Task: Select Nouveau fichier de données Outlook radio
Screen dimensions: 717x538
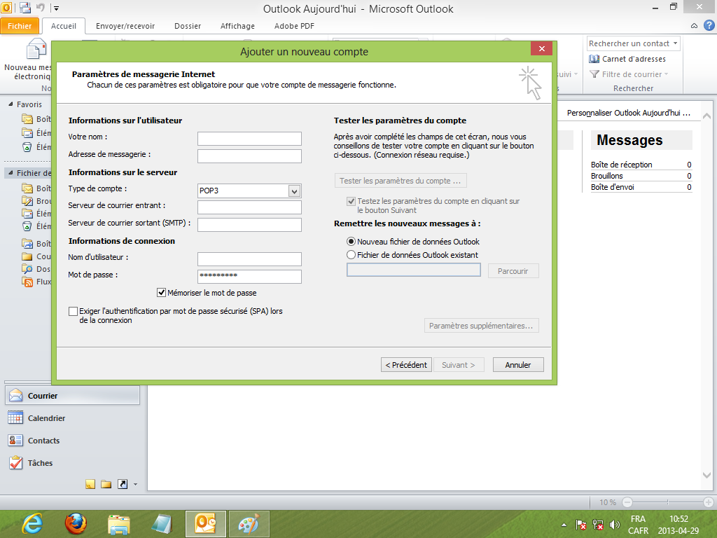Action: [x=351, y=241]
